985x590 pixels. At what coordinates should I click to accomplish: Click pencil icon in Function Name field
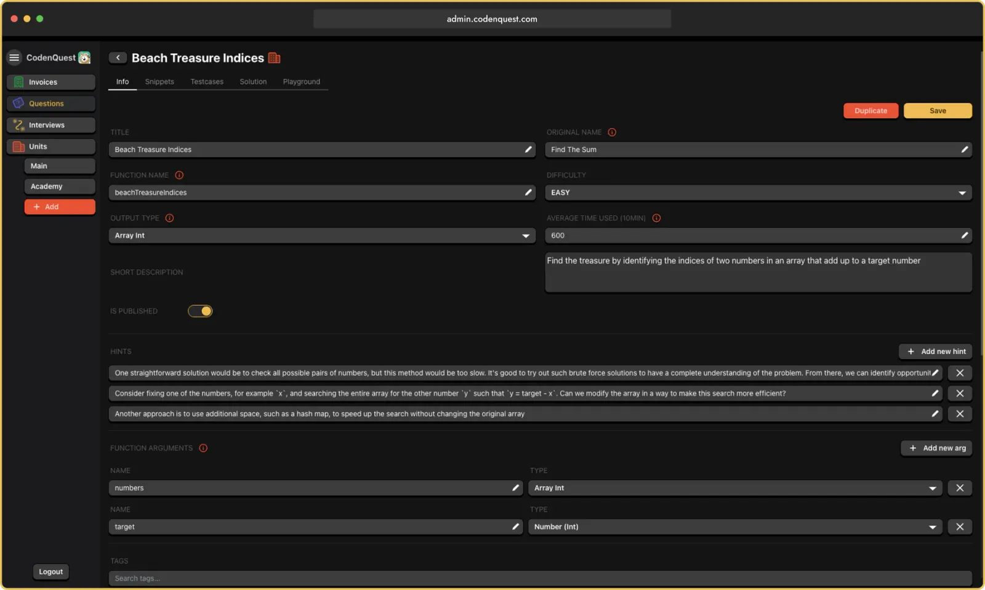[x=528, y=192]
